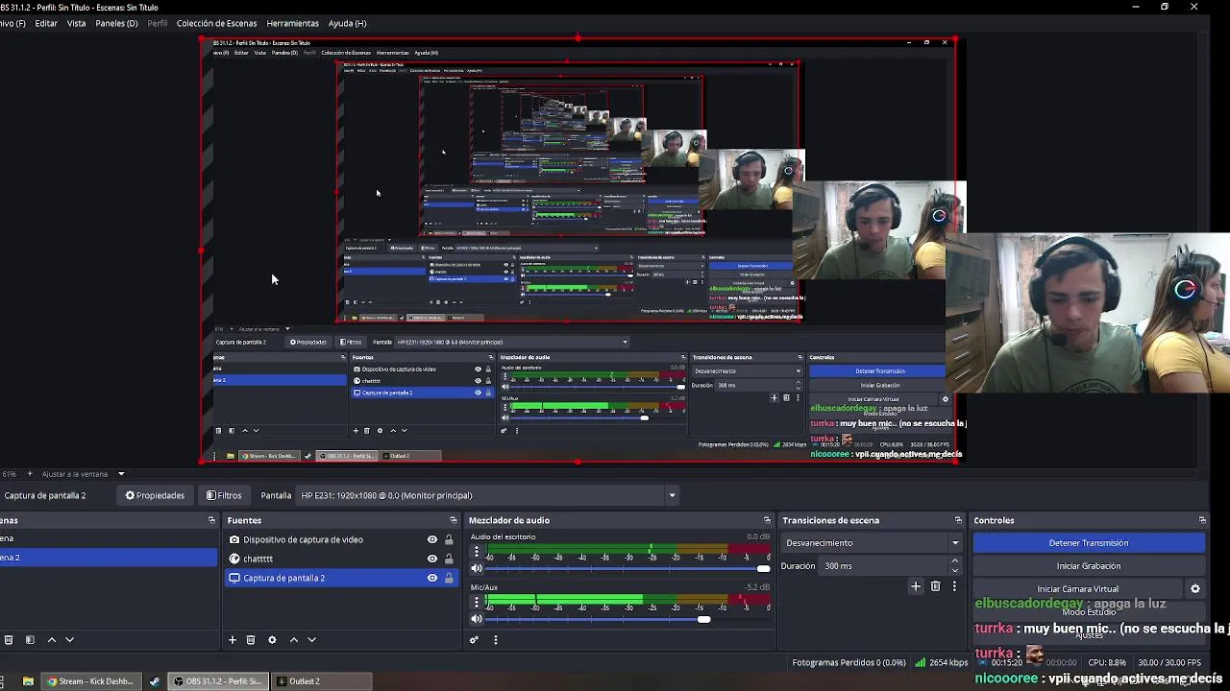The width and height of the screenshot is (1230, 691).
Task: Adjust Audio del escritorio volume slider
Action: tap(628, 568)
